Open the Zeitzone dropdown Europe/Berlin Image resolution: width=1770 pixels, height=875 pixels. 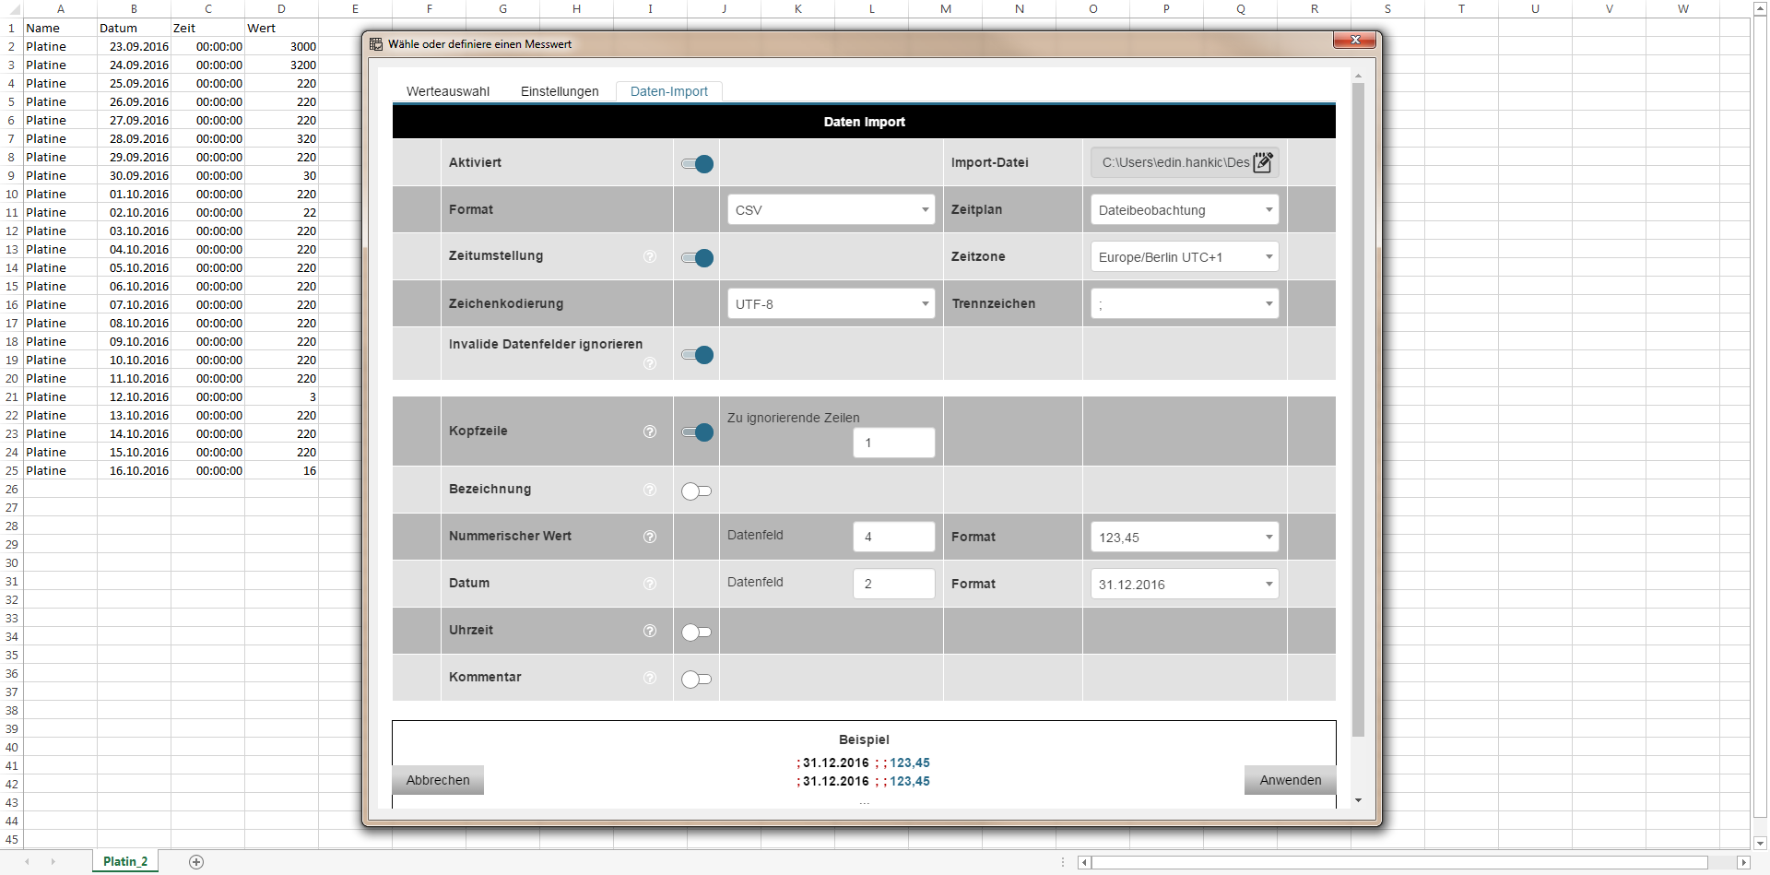click(1185, 257)
